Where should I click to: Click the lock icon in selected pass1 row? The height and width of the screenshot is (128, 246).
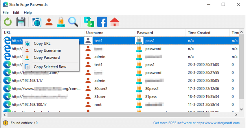click(139, 40)
